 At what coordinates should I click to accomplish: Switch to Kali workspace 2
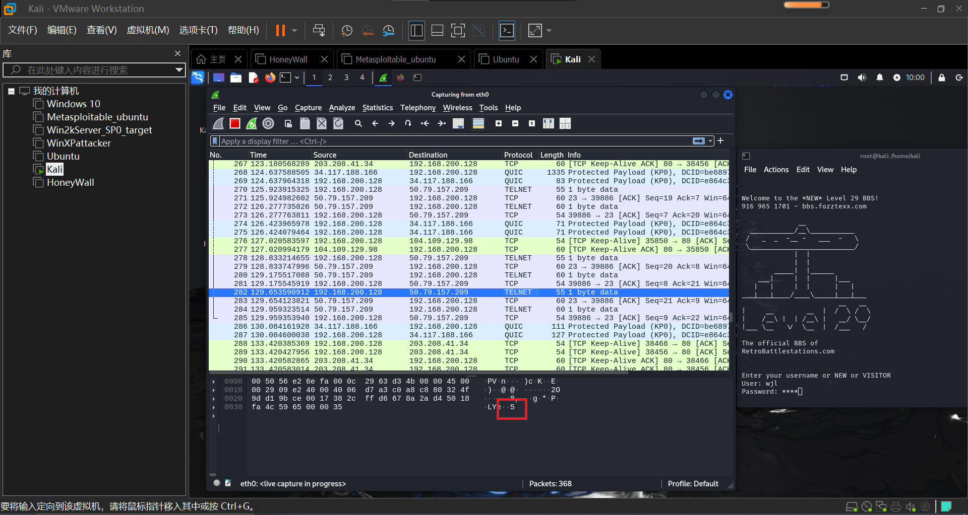coord(330,78)
